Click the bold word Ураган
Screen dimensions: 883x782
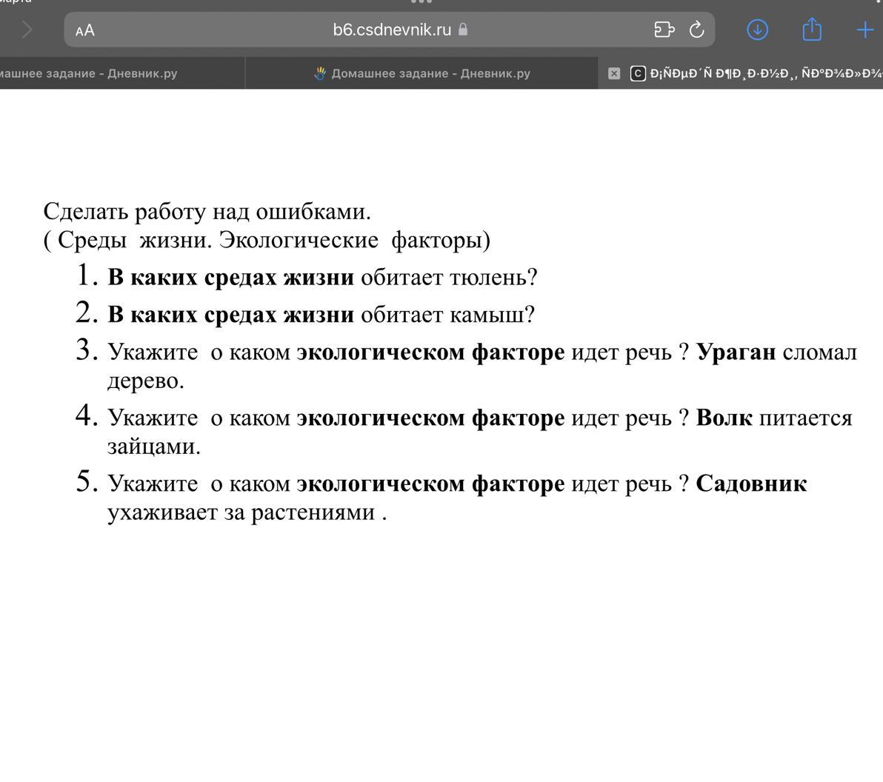pos(736,352)
